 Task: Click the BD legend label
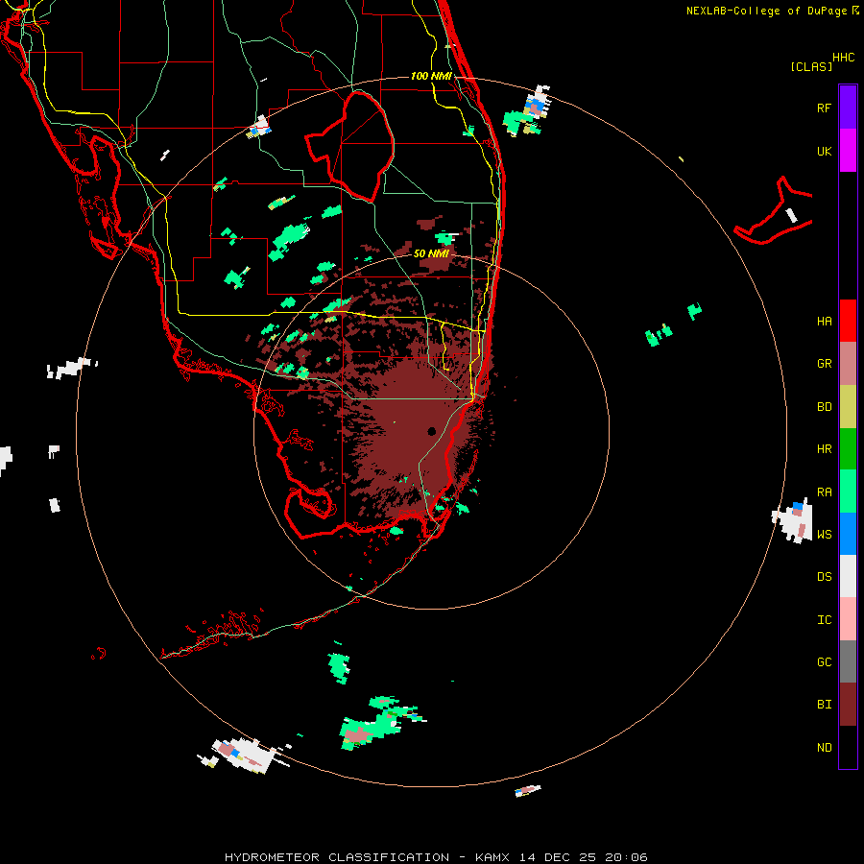tap(824, 407)
